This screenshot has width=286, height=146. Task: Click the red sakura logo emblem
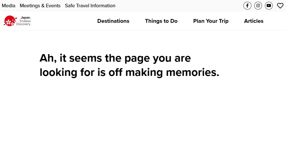pyautogui.click(x=10, y=21)
